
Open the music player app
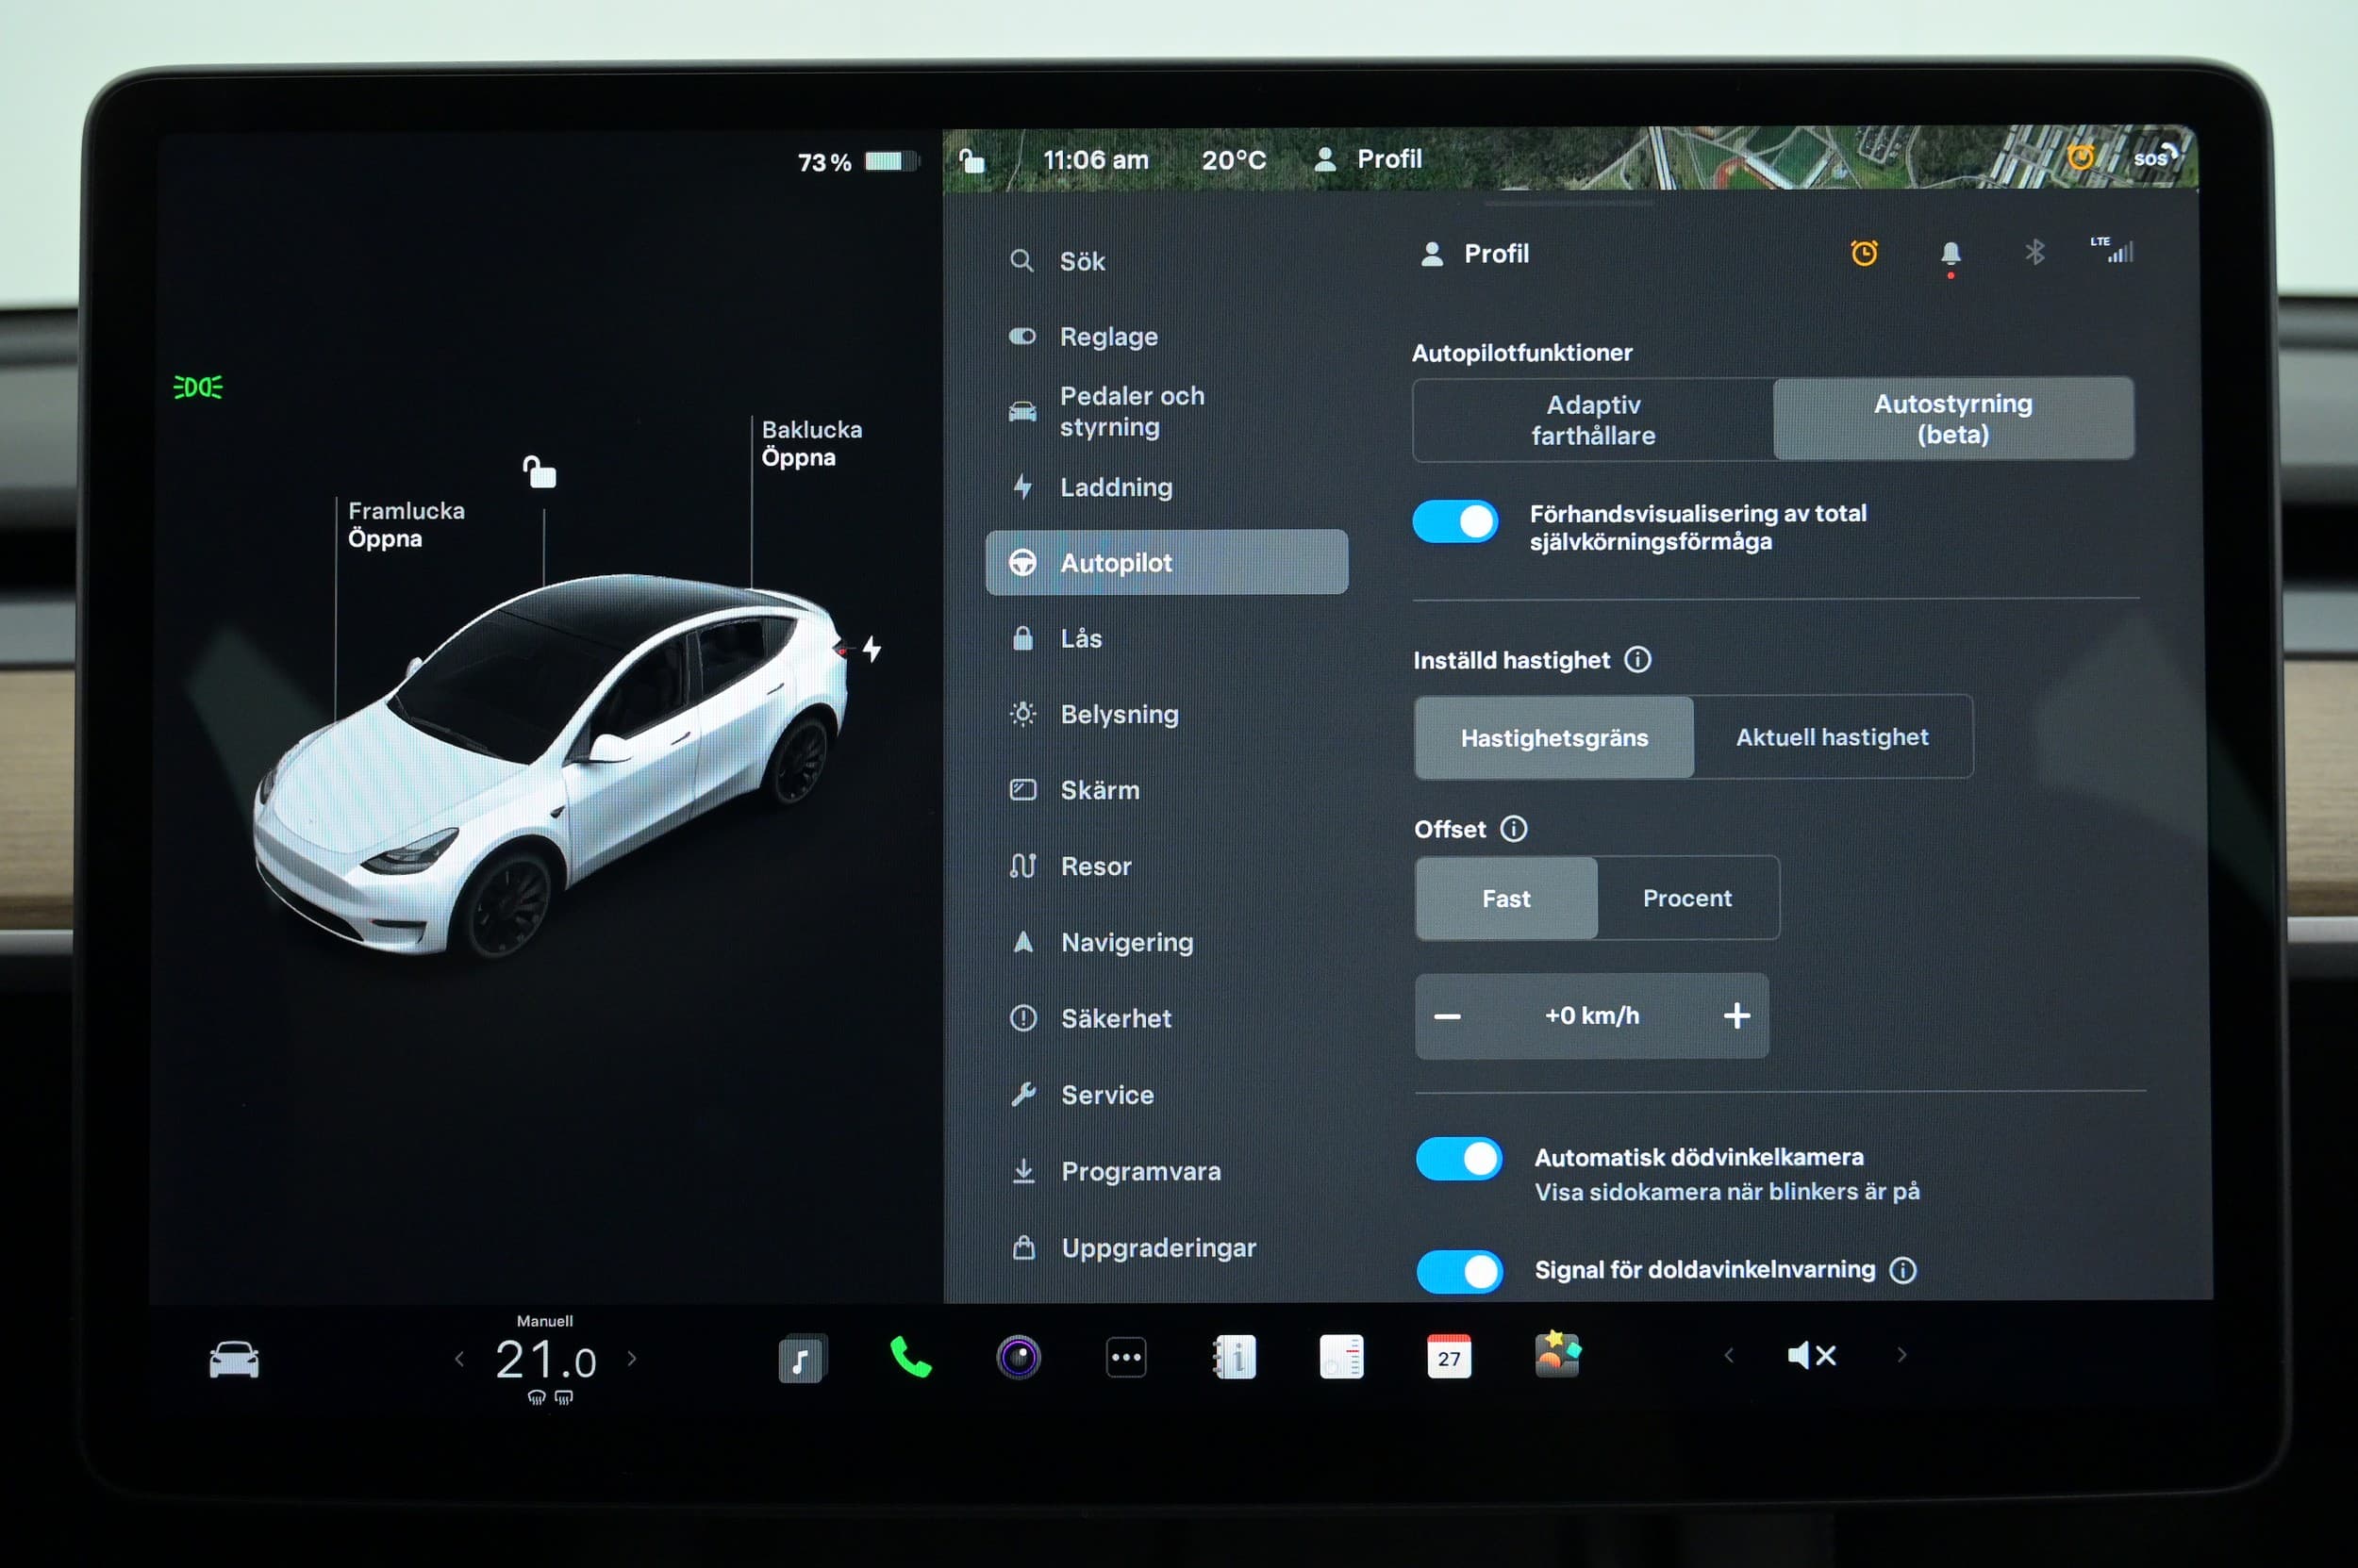click(802, 1358)
